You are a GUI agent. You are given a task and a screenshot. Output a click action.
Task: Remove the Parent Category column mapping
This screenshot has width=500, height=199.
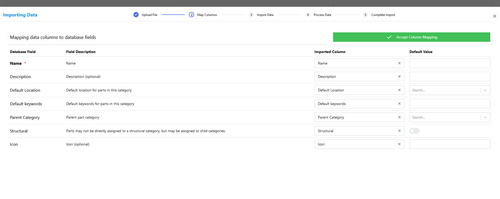[399, 117]
